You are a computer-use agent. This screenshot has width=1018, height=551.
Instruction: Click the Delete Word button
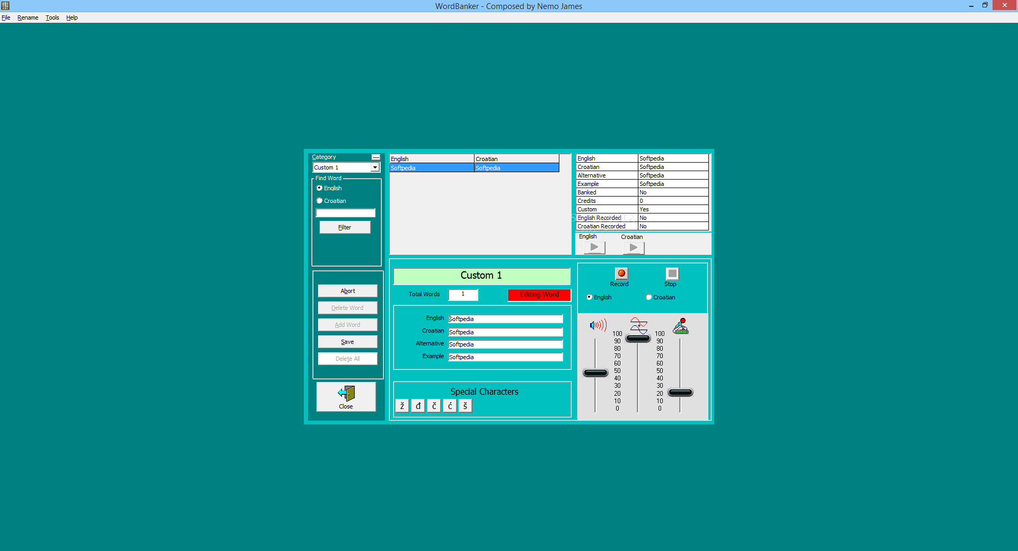pos(347,308)
